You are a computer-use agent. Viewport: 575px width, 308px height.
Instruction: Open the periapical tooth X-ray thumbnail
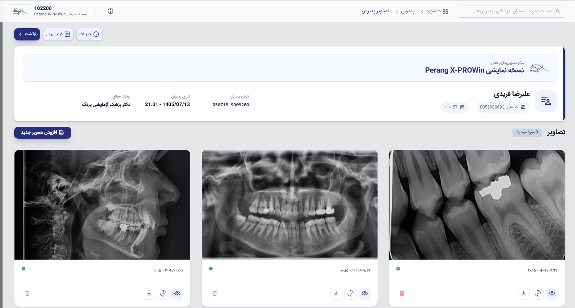pyautogui.click(x=477, y=205)
